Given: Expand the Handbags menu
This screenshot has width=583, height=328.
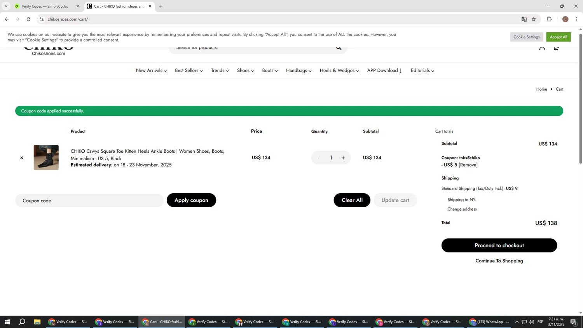Looking at the screenshot, I should tap(299, 71).
